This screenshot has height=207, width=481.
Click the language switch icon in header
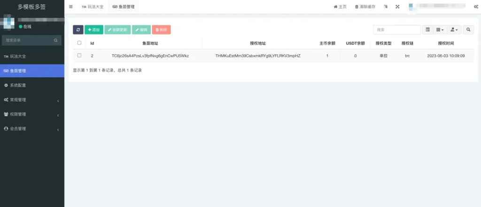(386, 7)
